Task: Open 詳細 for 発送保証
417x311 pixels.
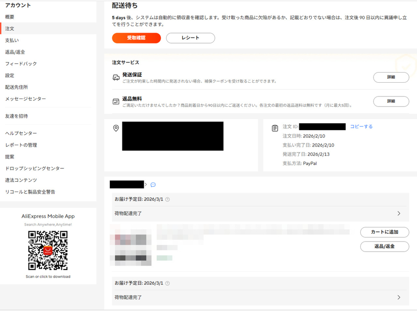Action: (x=391, y=77)
